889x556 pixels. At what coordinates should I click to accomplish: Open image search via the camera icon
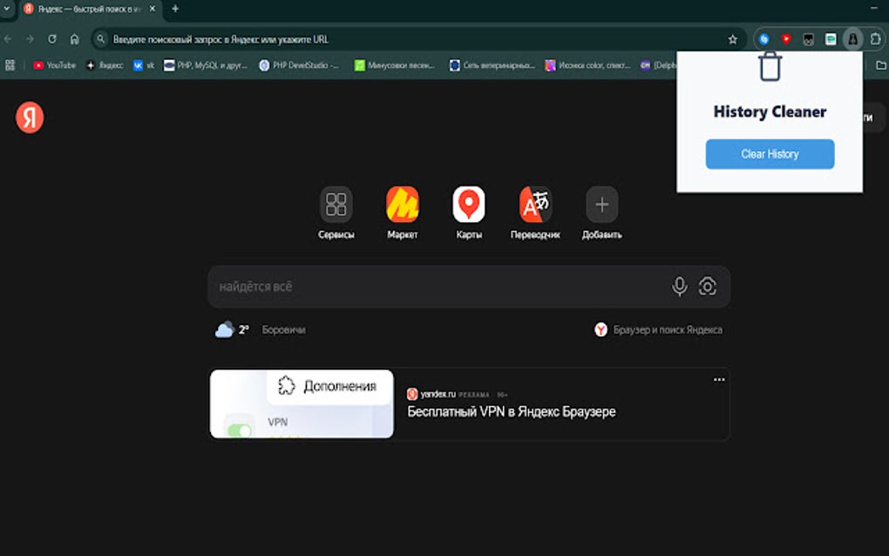pos(708,286)
